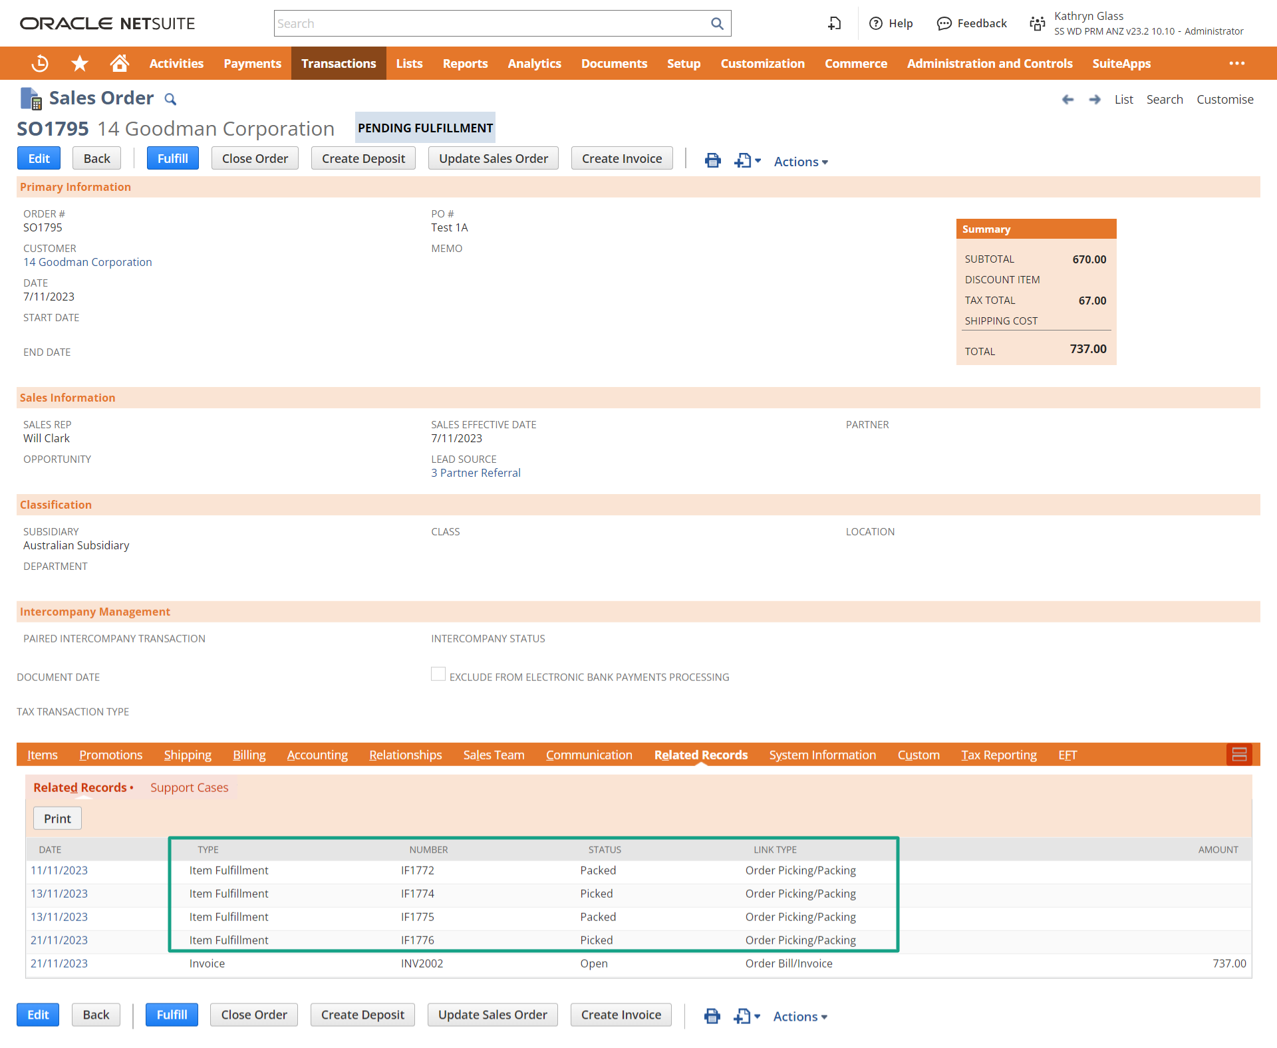Viewport: 1277px width, 1048px height.
Task: Click the AMOUNT column header
Action: (1218, 850)
